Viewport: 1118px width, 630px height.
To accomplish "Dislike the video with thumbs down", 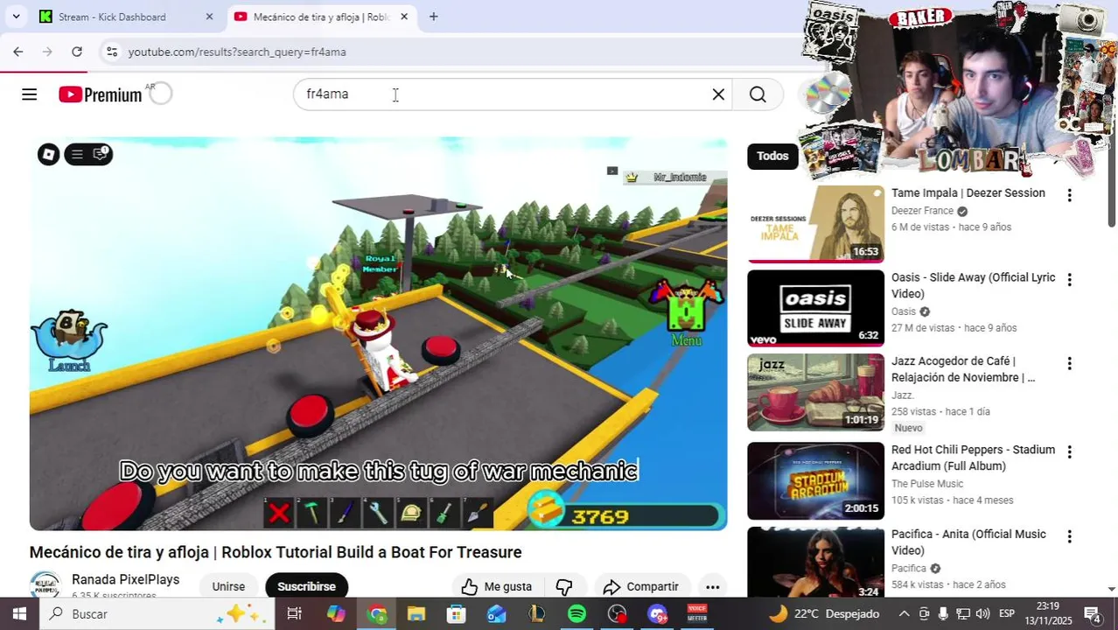I will [x=565, y=586].
